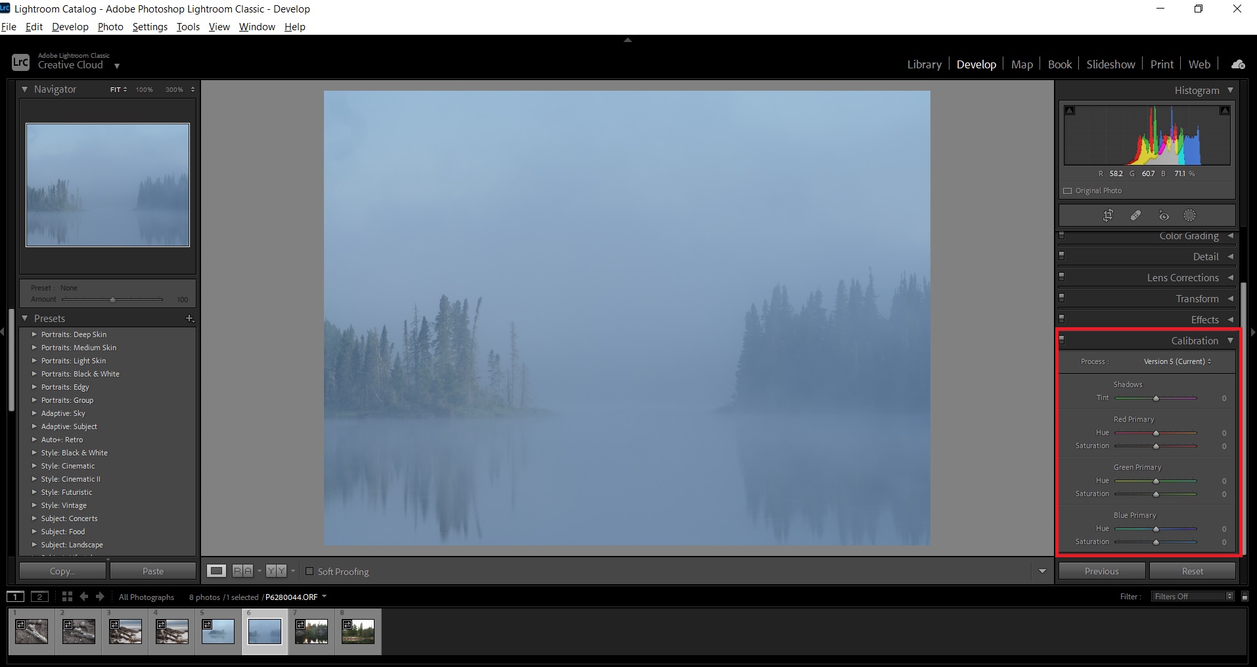Viewport: 1257px width, 667px height.
Task: Create a new preset with the plus icon
Action: [189, 318]
